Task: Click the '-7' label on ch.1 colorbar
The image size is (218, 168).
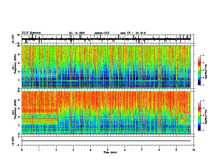Action: pos(203,85)
